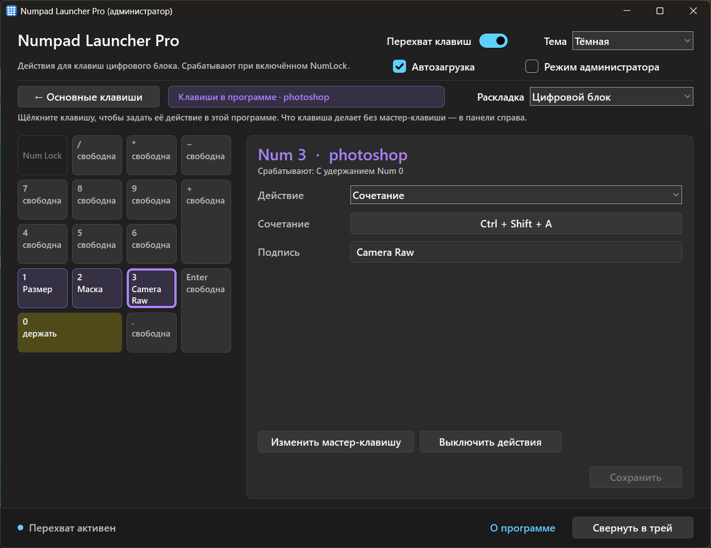Select numpad key 2 Маска
Screen dimensions: 711x548
97,288
